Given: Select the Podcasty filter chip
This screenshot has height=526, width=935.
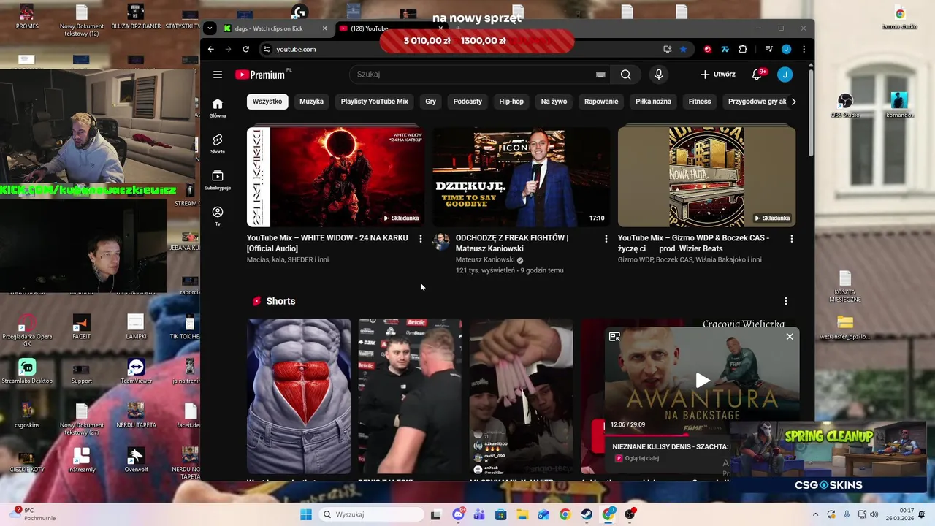Looking at the screenshot, I should coord(467,102).
